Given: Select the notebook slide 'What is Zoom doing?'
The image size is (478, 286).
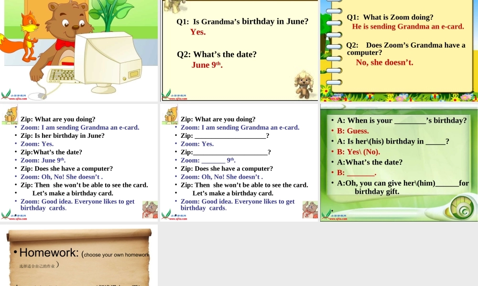Looking at the screenshot, I should click(399, 51).
